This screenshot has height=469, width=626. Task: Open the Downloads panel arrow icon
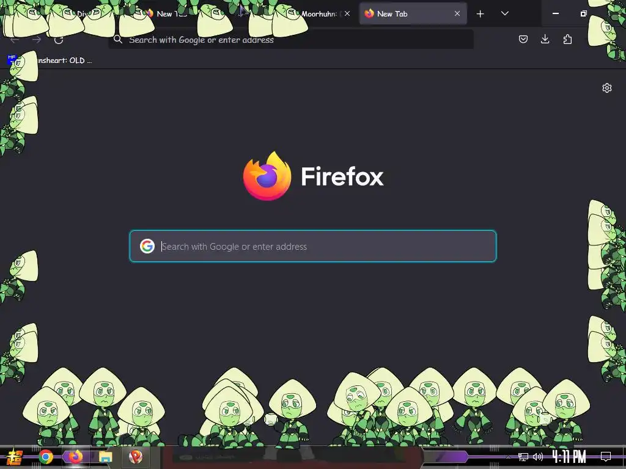(x=545, y=39)
